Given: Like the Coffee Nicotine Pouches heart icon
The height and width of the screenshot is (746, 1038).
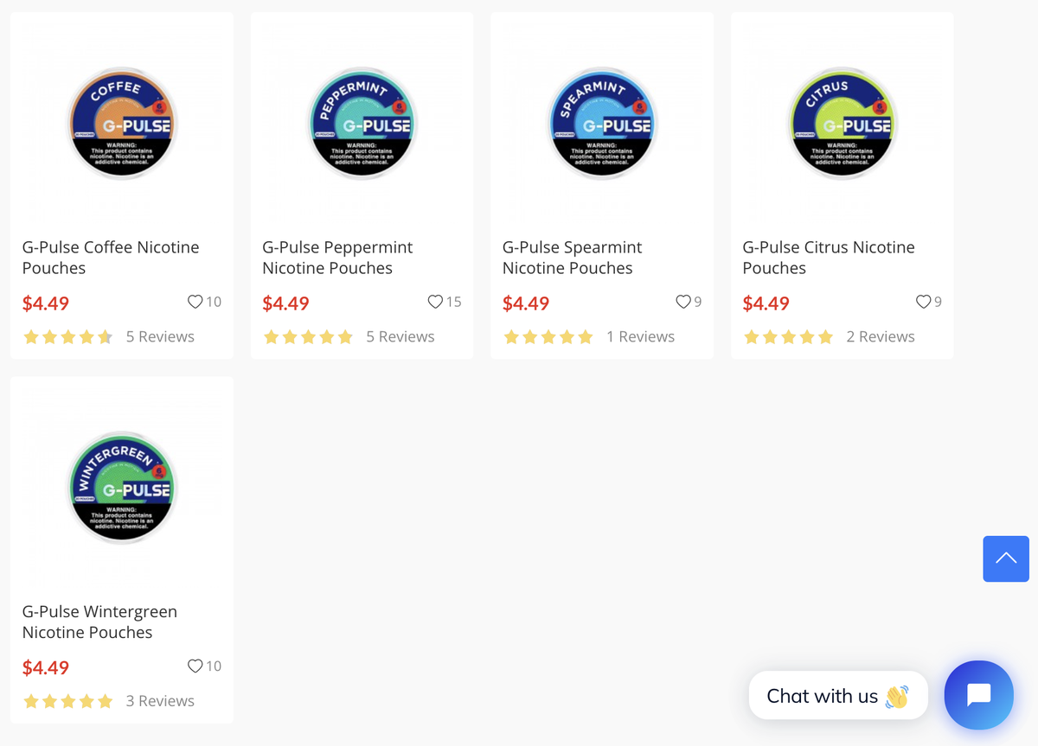Looking at the screenshot, I should click(195, 302).
